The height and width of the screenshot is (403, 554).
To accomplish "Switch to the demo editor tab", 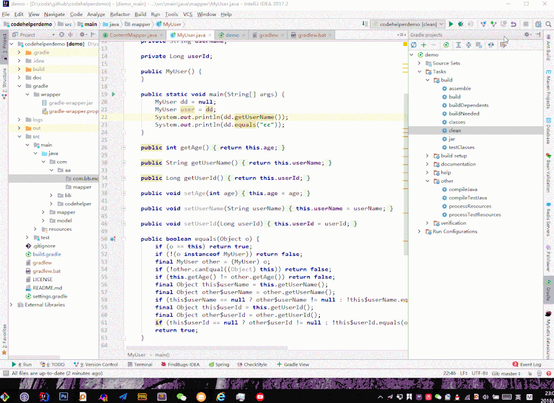I will [232, 35].
